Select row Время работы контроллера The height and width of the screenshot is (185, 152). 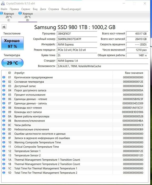[x=73, y=116]
